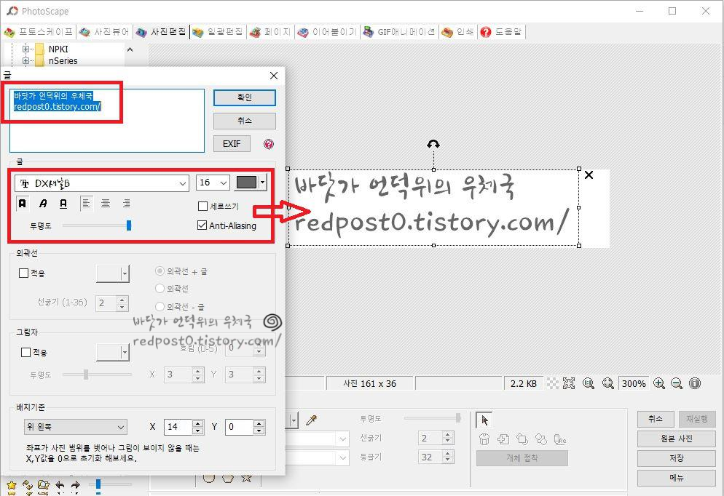Open the 포토스케이프 tab

pos(39,32)
